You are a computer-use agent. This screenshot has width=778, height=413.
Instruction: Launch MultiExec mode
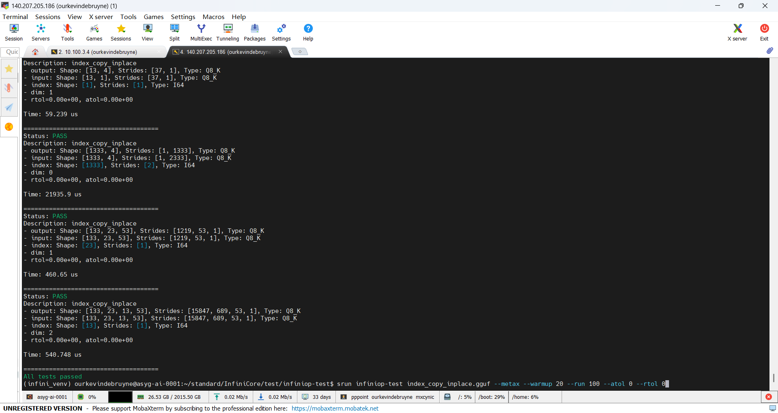(x=201, y=32)
